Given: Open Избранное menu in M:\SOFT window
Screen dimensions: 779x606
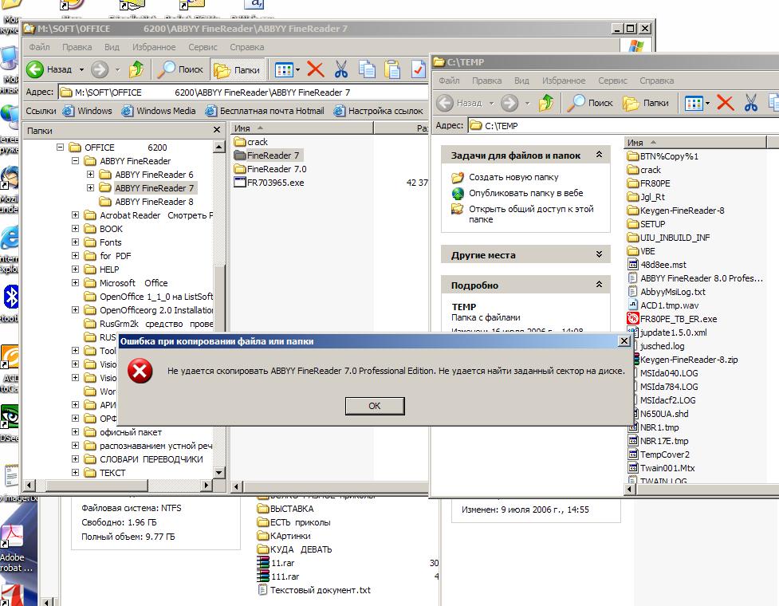Looking at the screenshot, I should 154,47.
